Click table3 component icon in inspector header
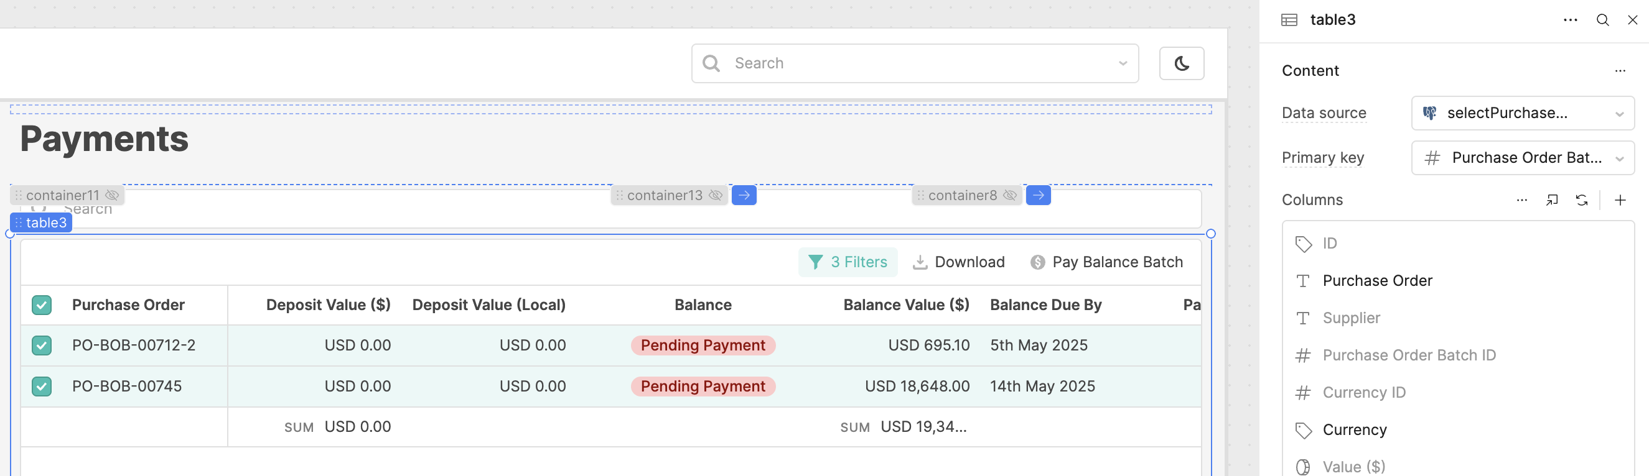1649x476 pixels. (x=1289, y=20)
